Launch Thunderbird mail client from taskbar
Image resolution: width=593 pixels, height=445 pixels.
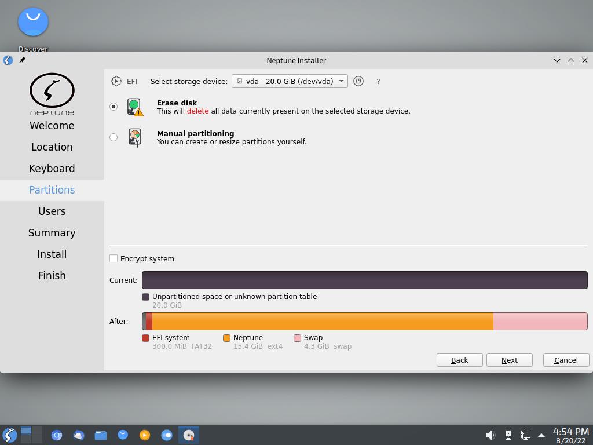pos(79,435)
